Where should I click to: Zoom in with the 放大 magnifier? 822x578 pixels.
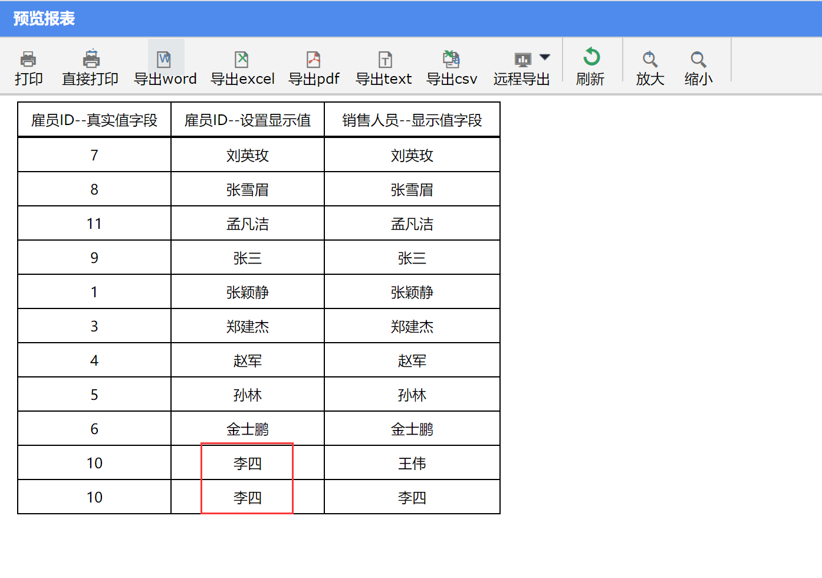coord(650,59)
